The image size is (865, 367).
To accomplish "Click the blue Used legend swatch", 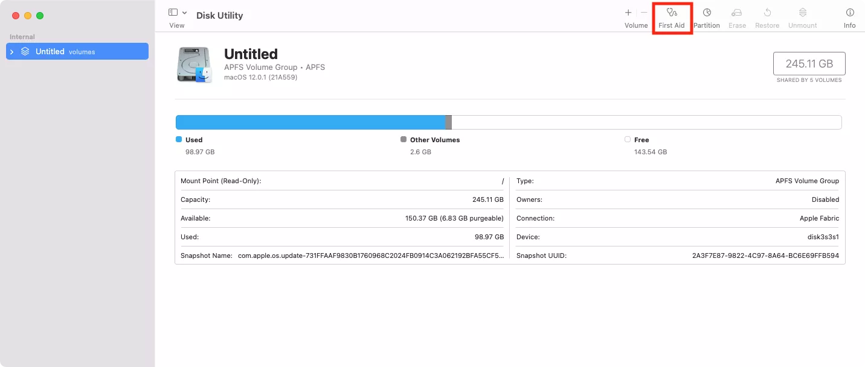I will click(x=179, y=139).
